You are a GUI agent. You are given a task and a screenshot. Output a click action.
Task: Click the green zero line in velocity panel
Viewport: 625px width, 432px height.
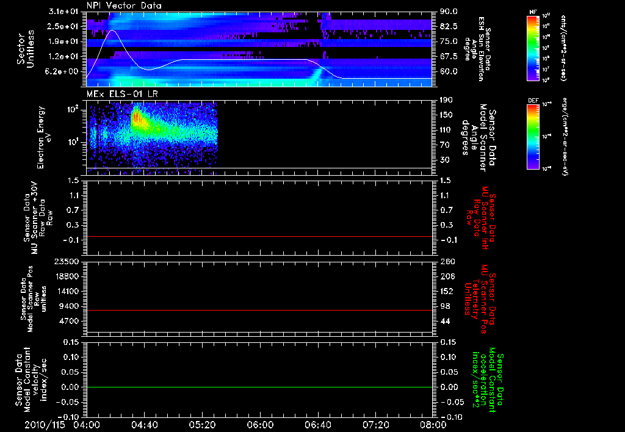tap(259, 387)
